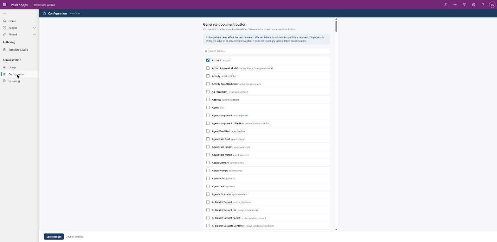497x242 pixels.
Task: Check the Action Approval Model checkbox
Action: pyautogui.click(x=208, y=68)
